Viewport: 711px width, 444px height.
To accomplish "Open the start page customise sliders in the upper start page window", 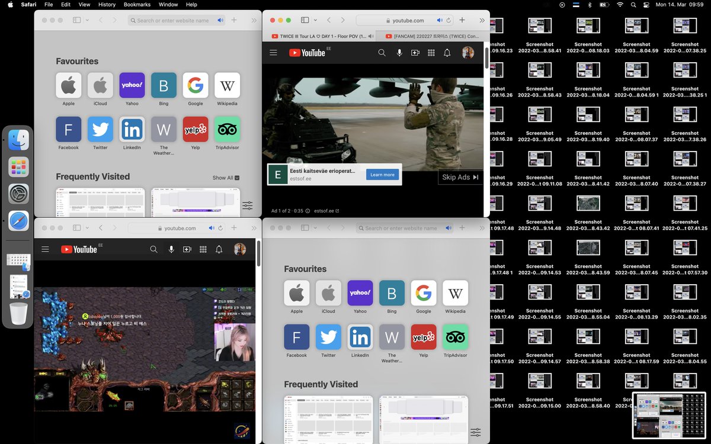I will point(247,206).
